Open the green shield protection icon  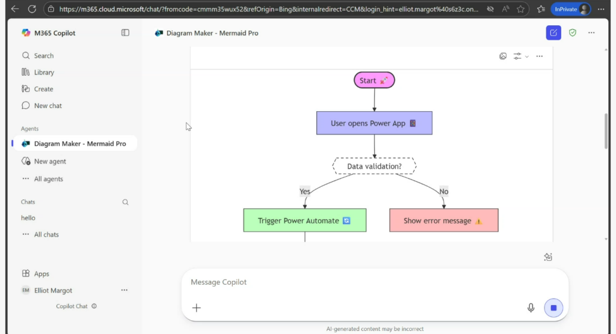pos(573,33)
